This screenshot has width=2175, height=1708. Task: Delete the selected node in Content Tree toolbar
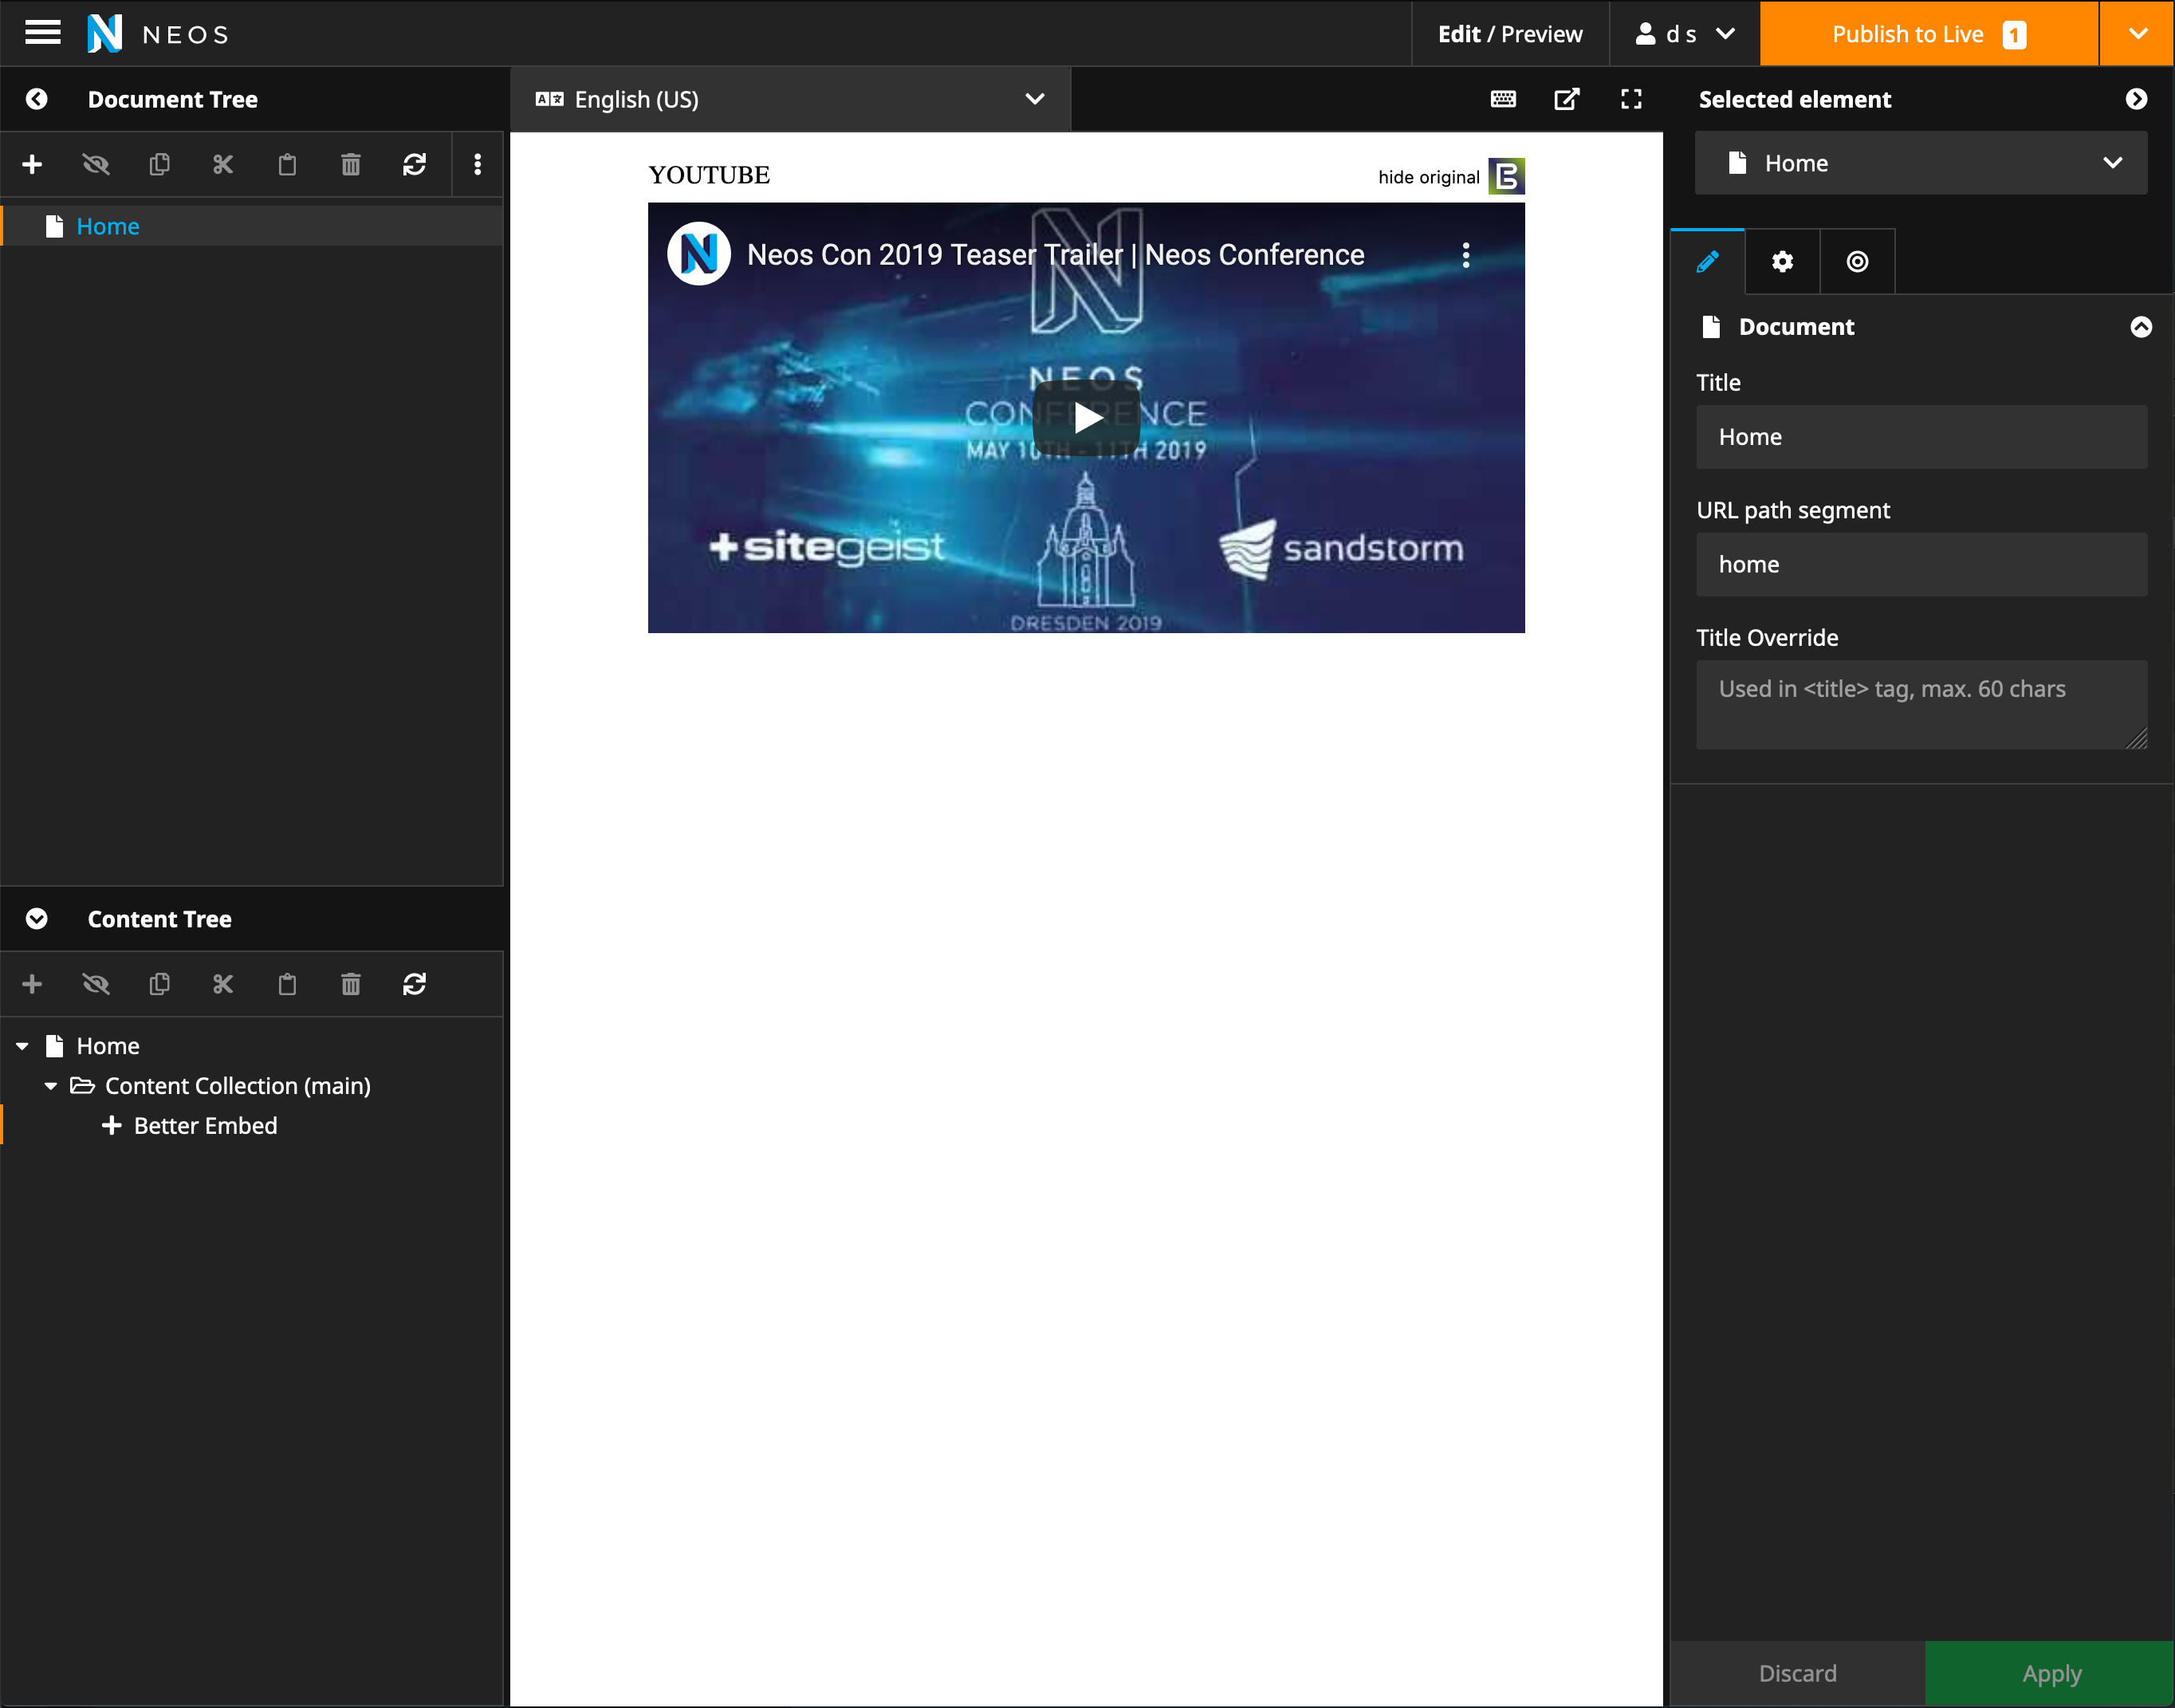pyautogui.click(x=350, y=984)
